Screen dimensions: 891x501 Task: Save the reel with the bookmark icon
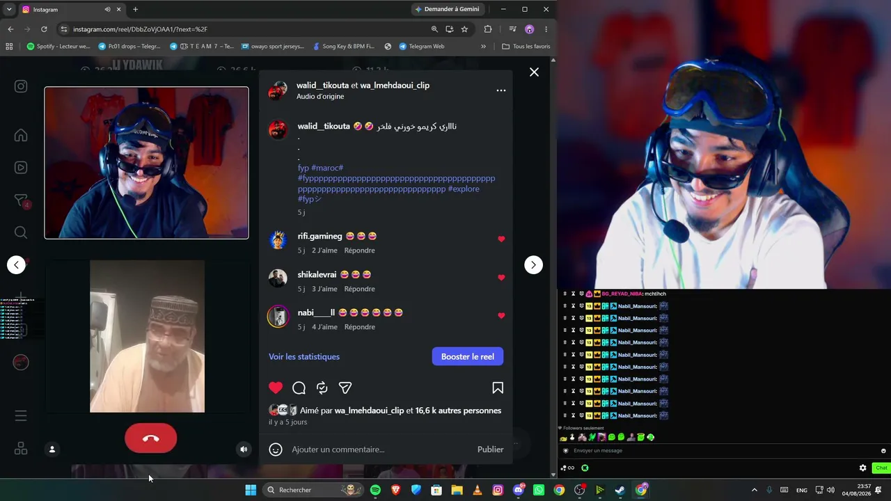pyautogui.click(x=498, y=388)
